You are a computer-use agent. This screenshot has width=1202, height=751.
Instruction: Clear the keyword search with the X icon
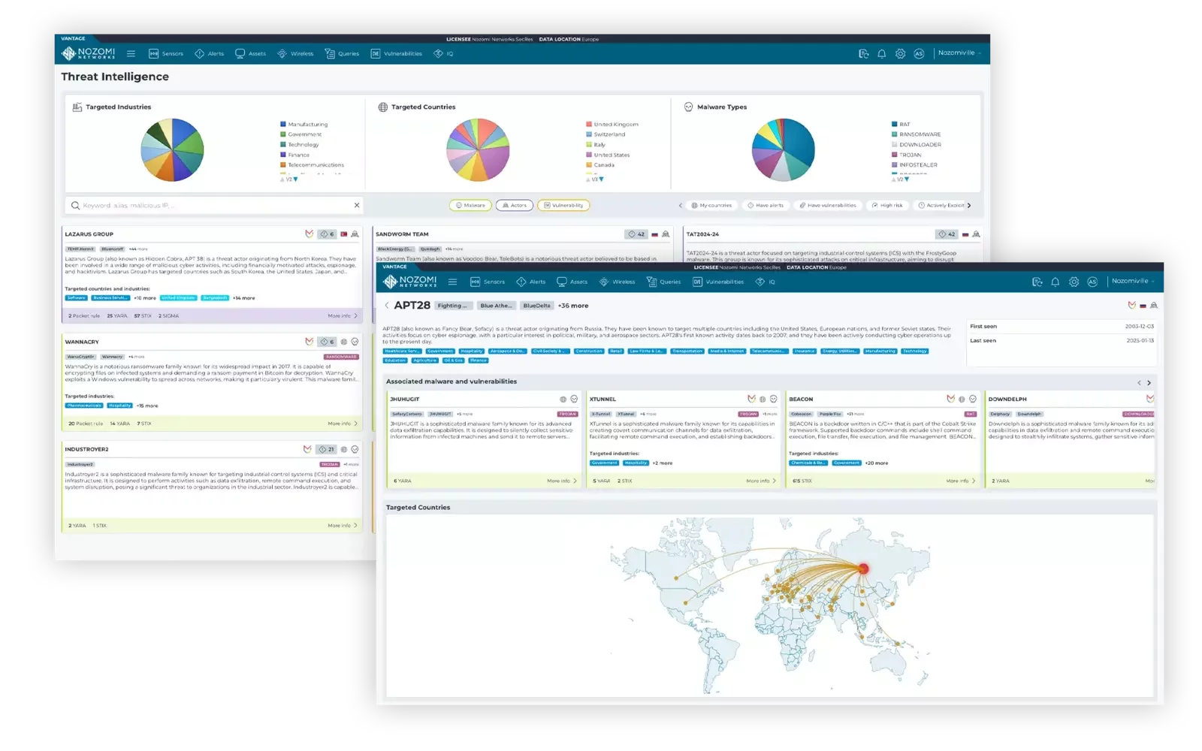point(357,205)
